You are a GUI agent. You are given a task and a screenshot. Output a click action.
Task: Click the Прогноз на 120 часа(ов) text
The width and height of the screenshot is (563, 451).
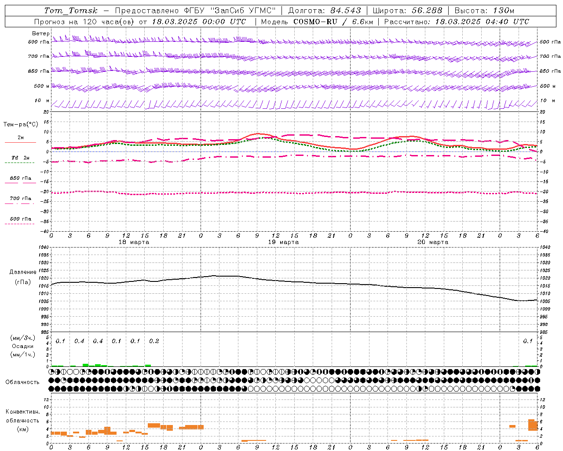(84, 22)
